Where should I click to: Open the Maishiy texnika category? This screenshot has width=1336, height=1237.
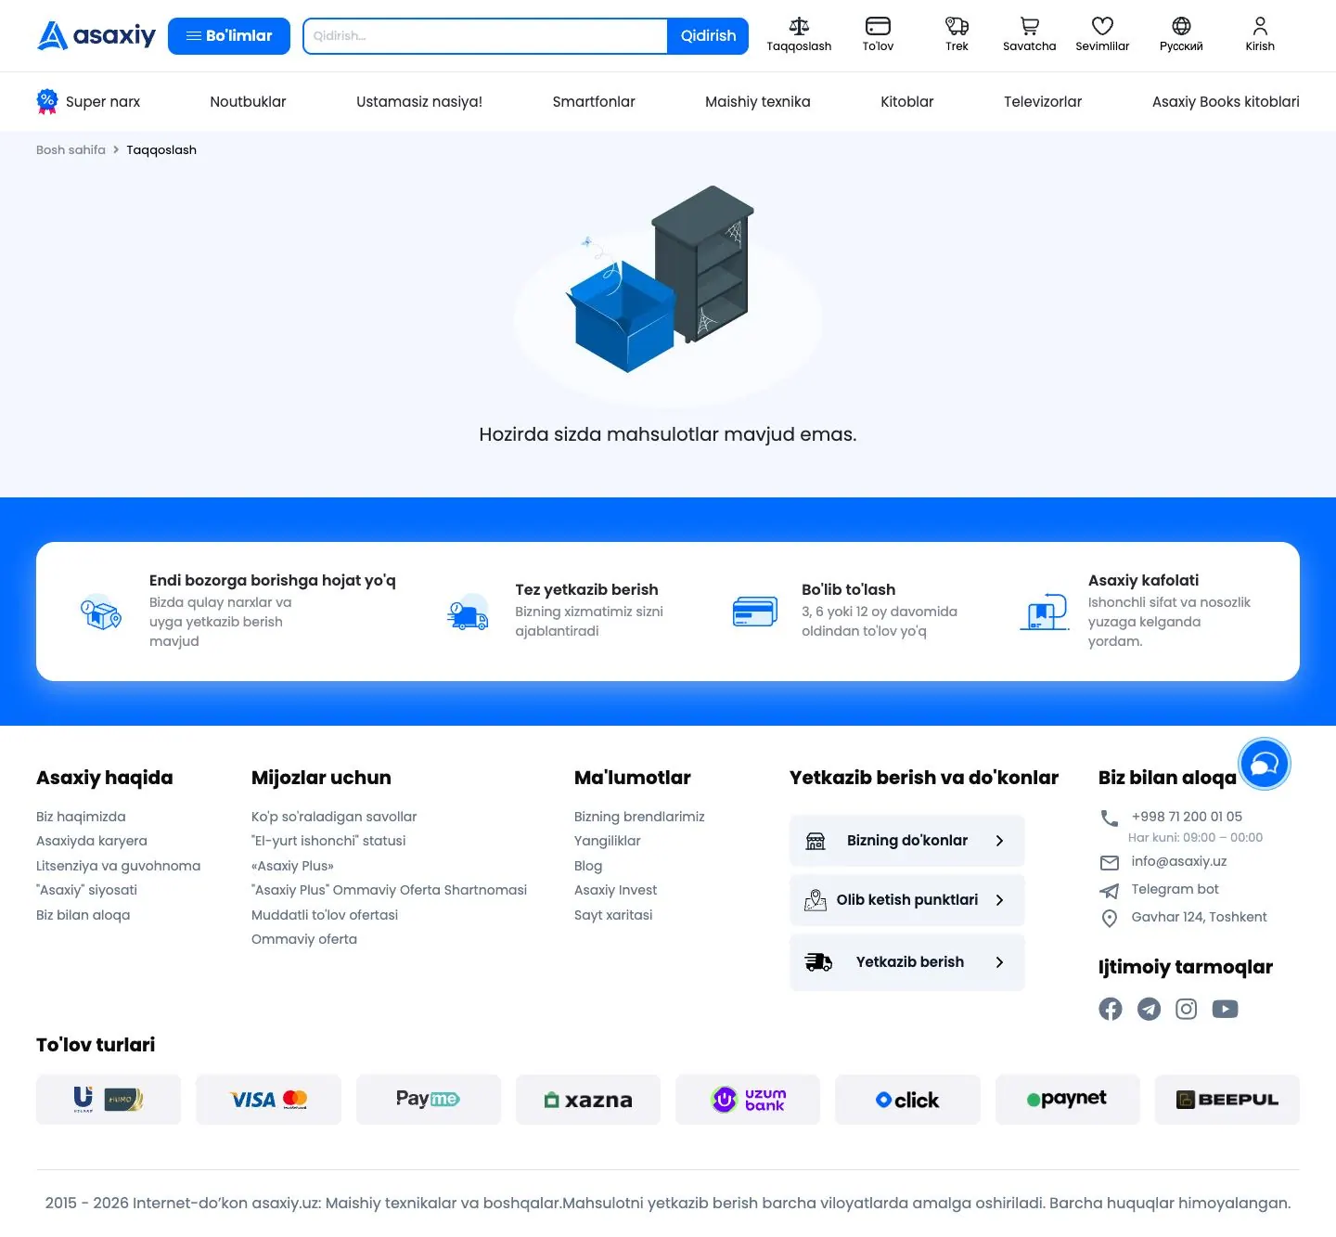click(758, 101)
